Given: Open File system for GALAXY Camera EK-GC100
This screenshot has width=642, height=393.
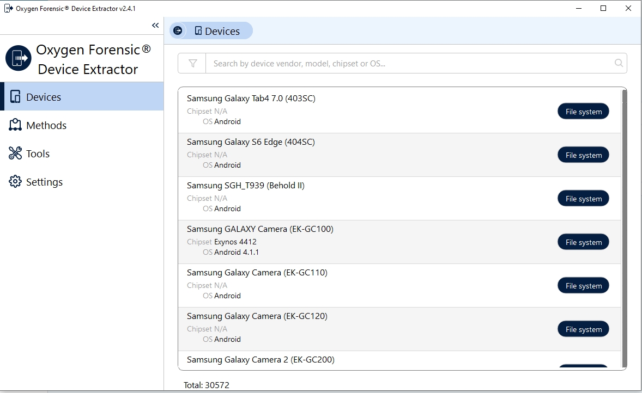Looking at the screenshot, I should pos(583,242).
